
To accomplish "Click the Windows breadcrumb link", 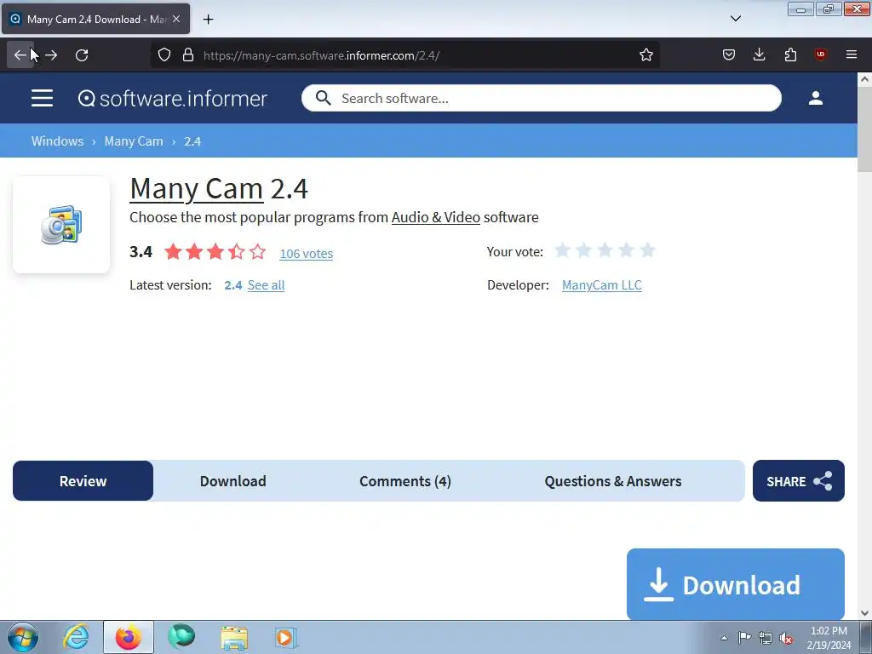I will click(57, 141).
